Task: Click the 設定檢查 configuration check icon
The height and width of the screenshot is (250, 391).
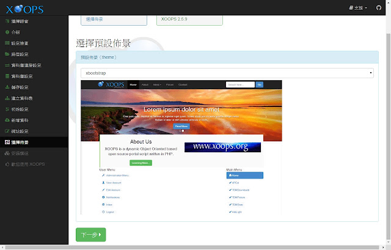Action: pos(7,43)
